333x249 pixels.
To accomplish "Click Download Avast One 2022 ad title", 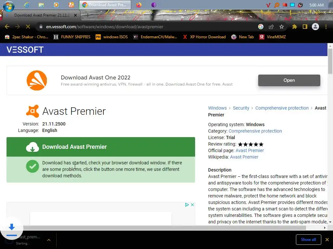I will coord(96,77).
